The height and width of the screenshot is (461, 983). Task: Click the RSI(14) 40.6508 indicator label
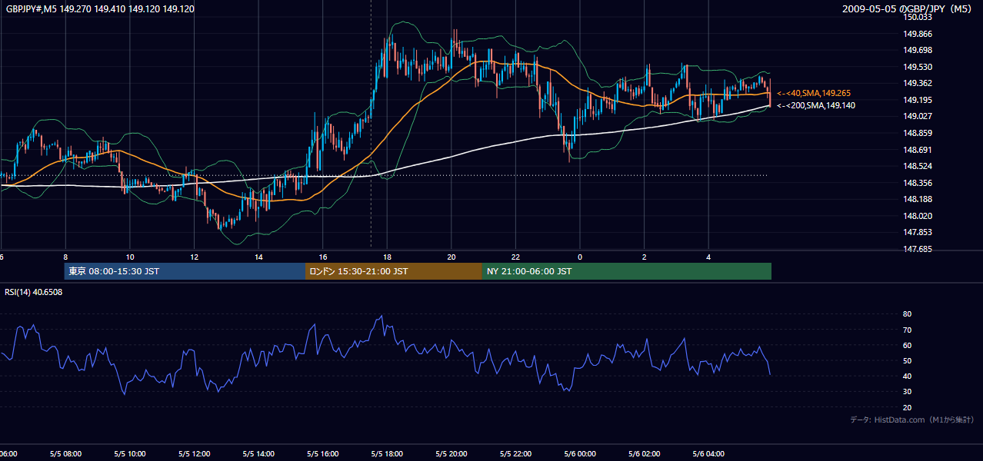[x=34, y=292]
